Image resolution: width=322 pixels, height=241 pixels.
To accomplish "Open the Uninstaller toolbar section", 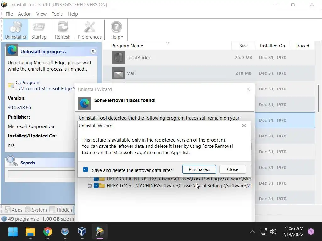I will click(16, 30).
